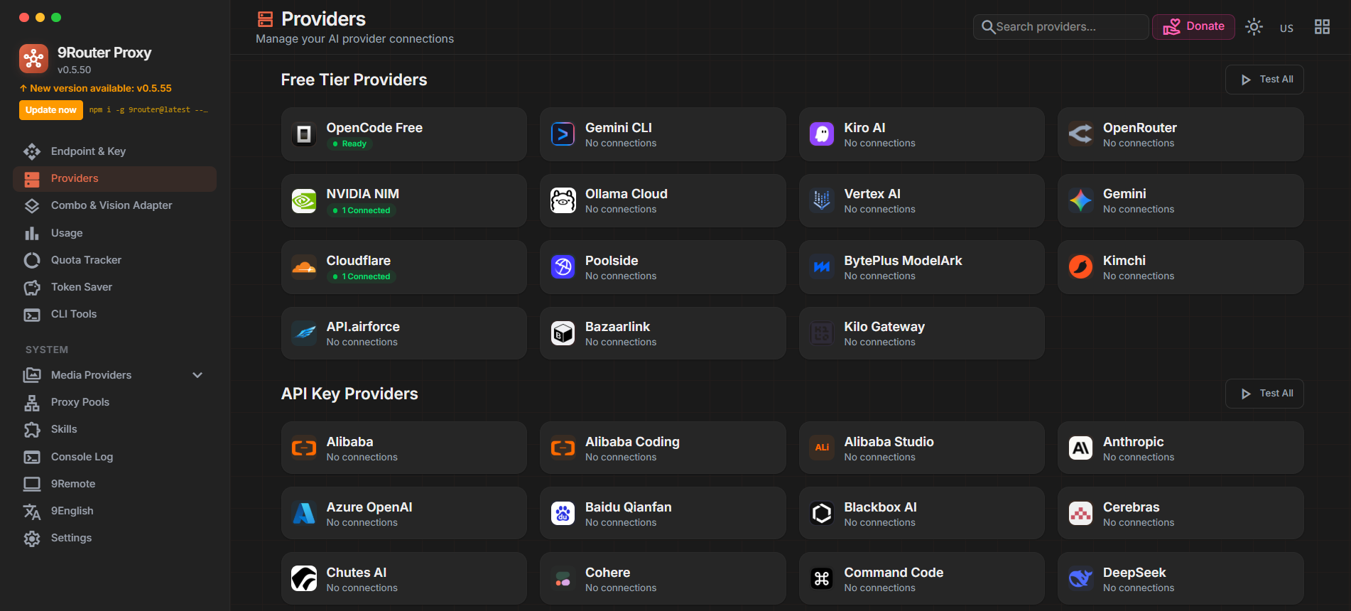Focus the Search providers field

click(x=1060, y=27)
